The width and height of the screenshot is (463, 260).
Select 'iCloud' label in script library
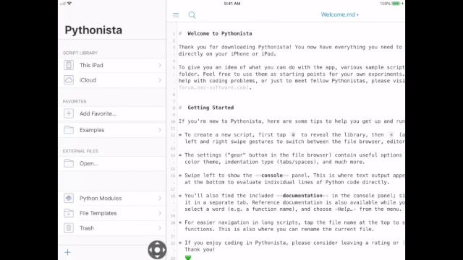[x=88, y=80]
